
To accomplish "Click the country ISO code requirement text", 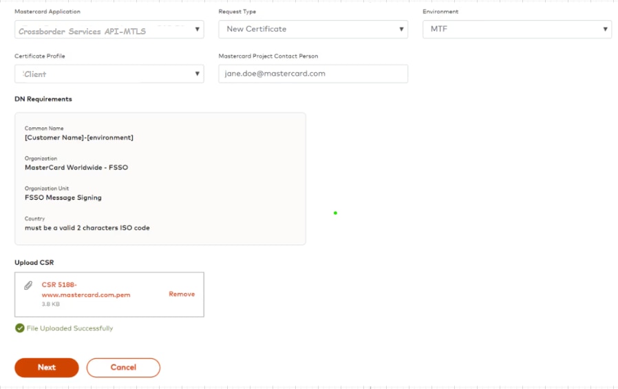I will pos(87,228).
